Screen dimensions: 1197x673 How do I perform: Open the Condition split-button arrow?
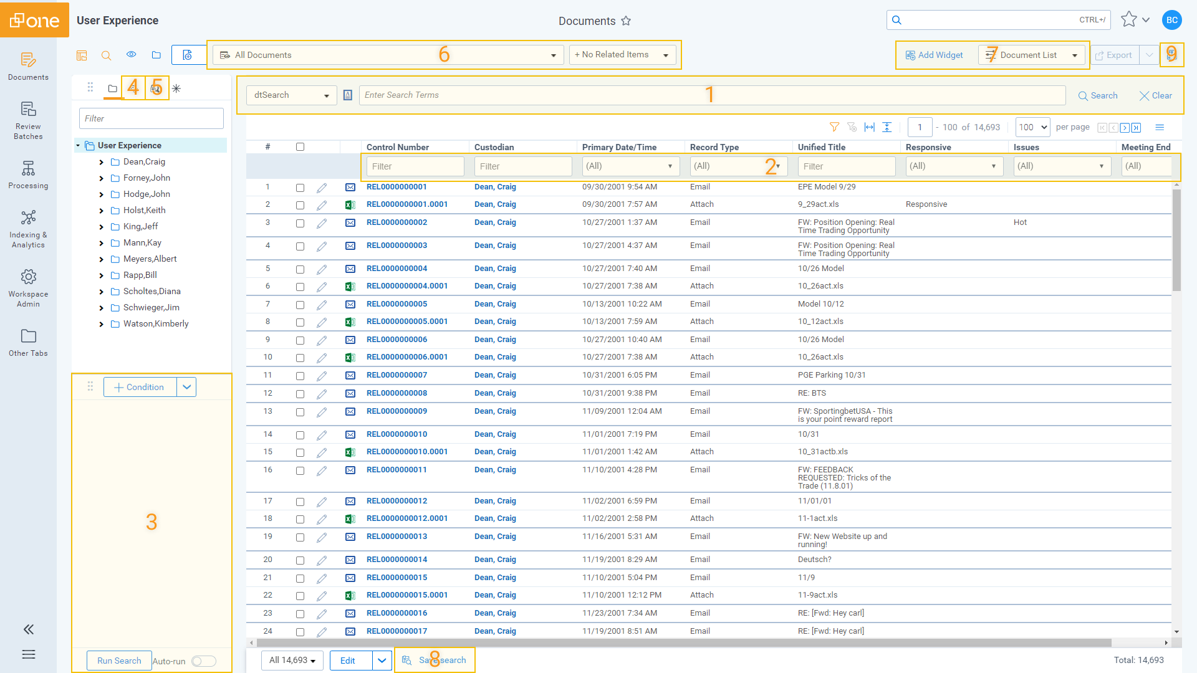click(x=186, y=387)
